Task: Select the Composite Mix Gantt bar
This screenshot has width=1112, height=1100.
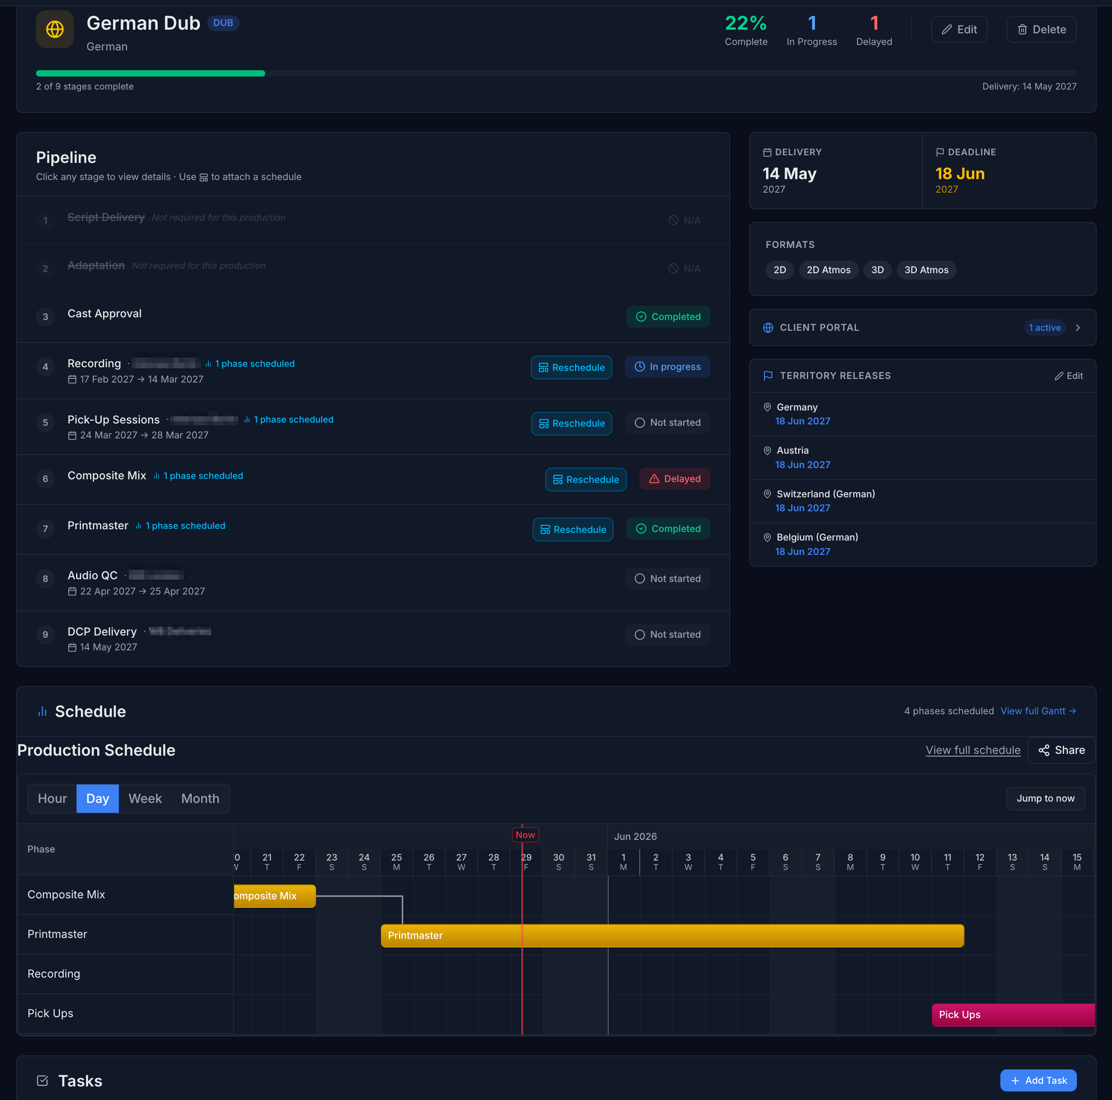Action: 275,896
